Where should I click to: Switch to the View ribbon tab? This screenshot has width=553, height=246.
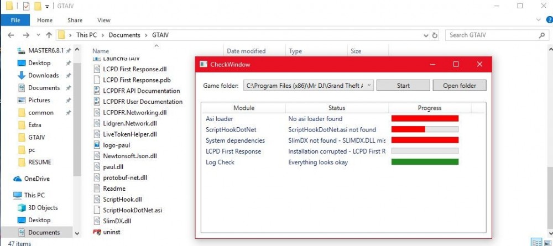104,20
